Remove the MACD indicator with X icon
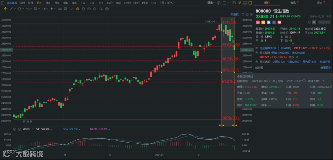 [x=19, y=129]
